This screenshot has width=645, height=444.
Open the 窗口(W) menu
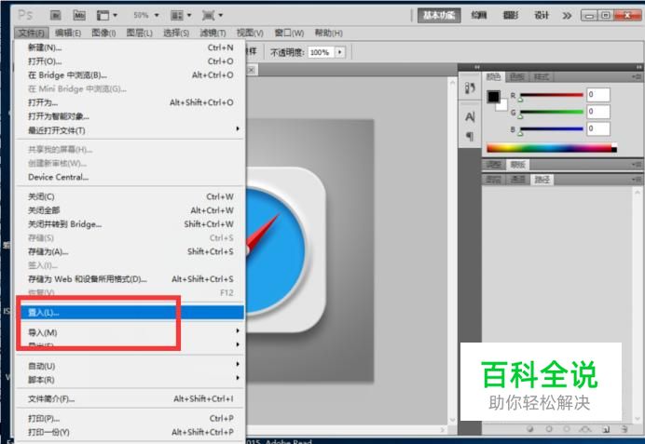289,33
